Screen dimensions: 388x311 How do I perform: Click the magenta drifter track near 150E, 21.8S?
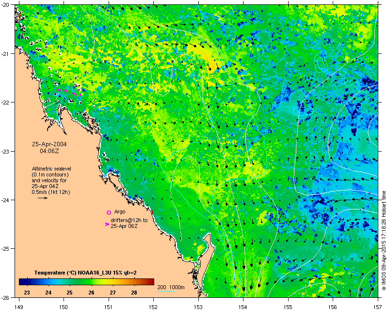(x=69, y=92)
